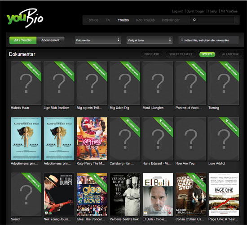Image resolution: width=247 pixels, height=225 pixels.
Task: Click the film search magnifier icon
Action: (x=182, y=40)
